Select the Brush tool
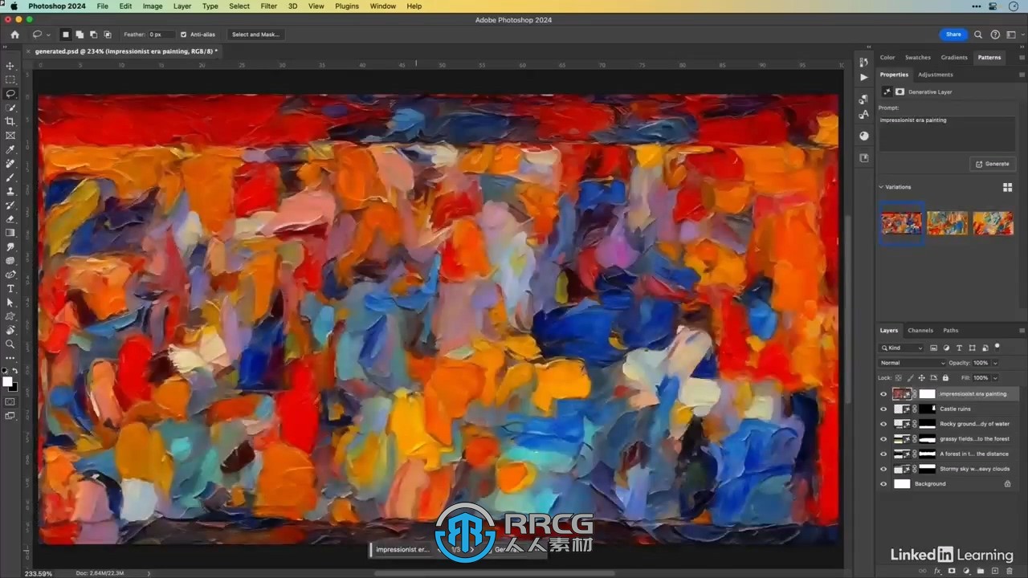This screenshot has width=1028, height=578. click(x=10, y=177)
